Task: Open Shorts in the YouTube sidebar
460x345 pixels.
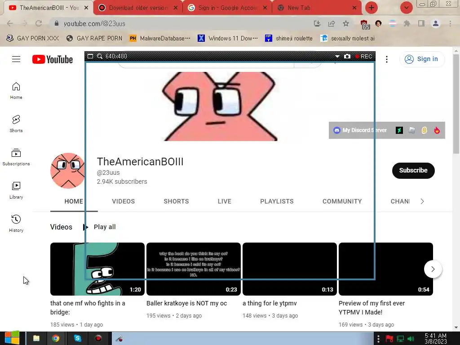Action: [16, 124]
